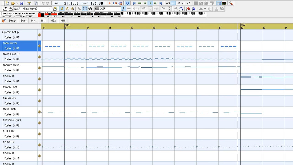
Task: Move to the previous track with down-arrow icon
Action: 5,9
